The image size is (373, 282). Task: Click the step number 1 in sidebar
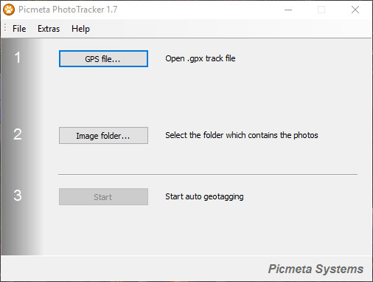pos(18,58)
